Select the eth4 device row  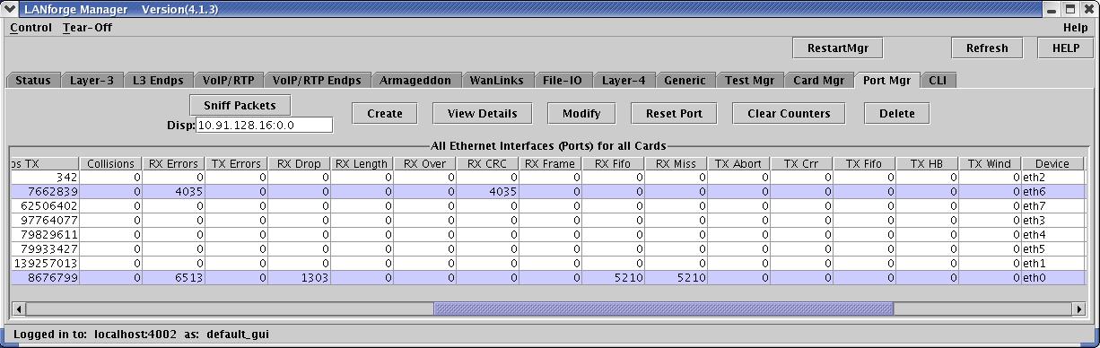pyautogui.click(x=548, y=235)
